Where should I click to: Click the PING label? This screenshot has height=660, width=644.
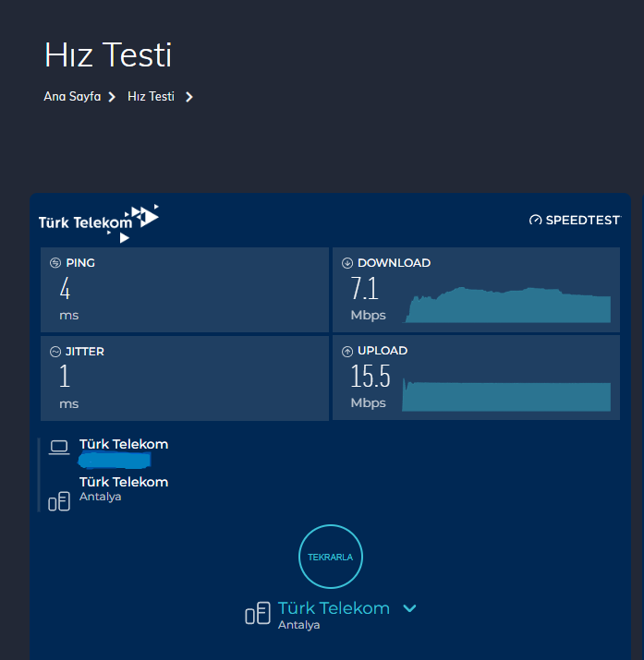(x=80, y=263)
